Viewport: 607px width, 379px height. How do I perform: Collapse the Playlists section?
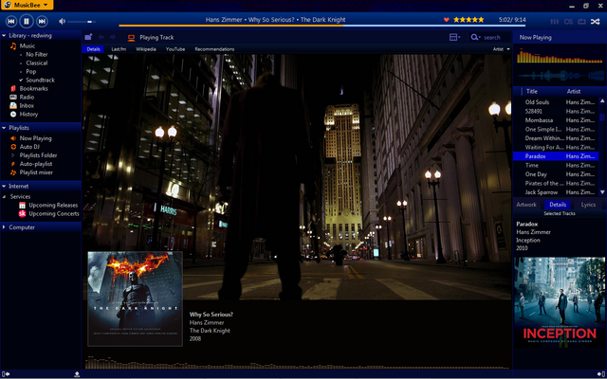(x=4, y=128)
